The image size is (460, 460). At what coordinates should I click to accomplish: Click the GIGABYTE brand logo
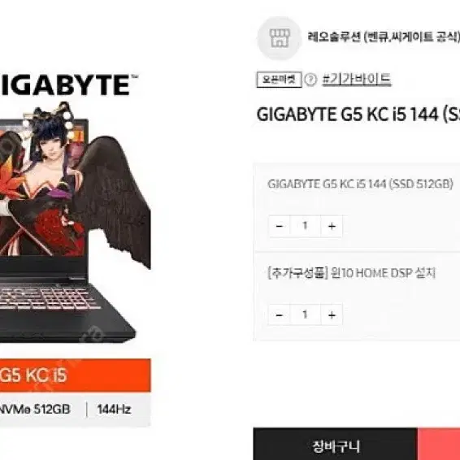[x=67, y=85]
